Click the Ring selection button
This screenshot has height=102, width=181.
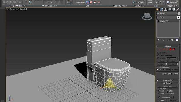click(x=161, y=64)
